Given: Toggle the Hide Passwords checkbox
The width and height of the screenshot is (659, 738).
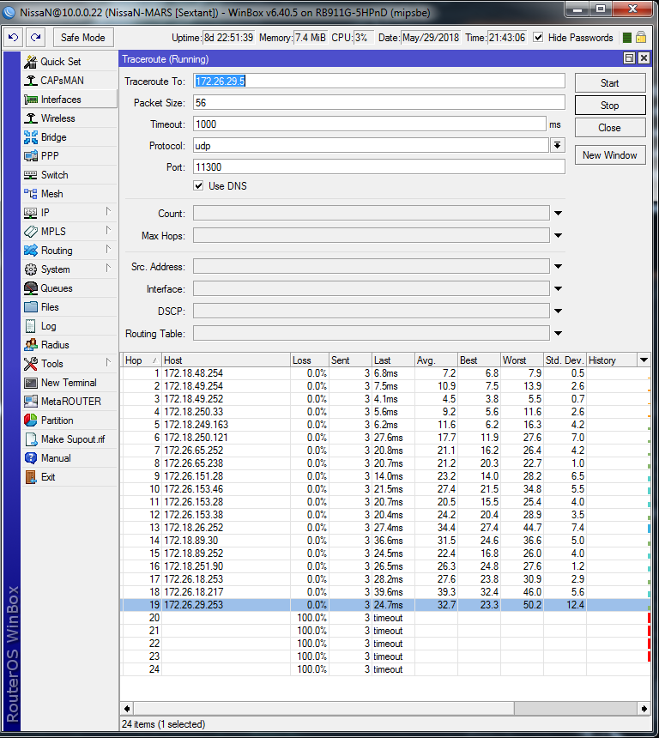Looking at the screenshot, I should 538,38.
